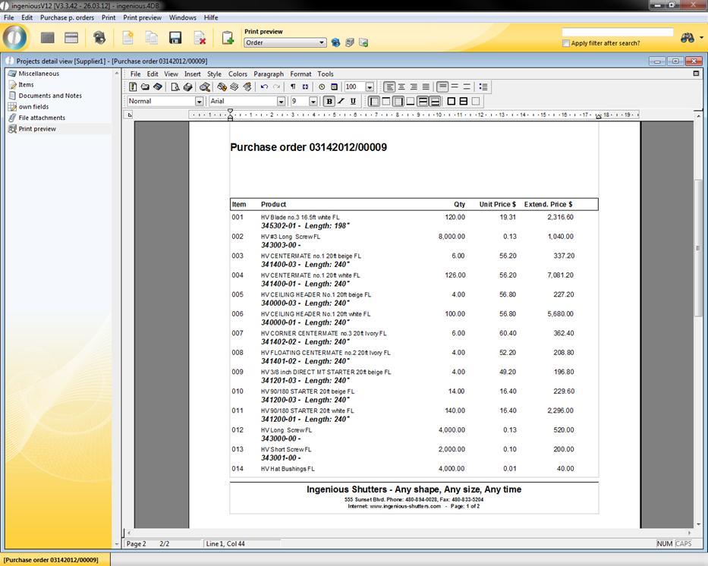
Task: Click the binoculars search icon
Action: point(688,38)
